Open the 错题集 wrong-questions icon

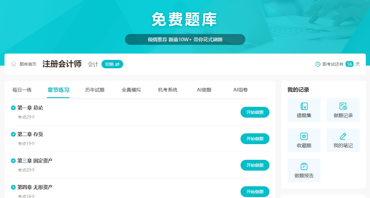tap(304, 106)
